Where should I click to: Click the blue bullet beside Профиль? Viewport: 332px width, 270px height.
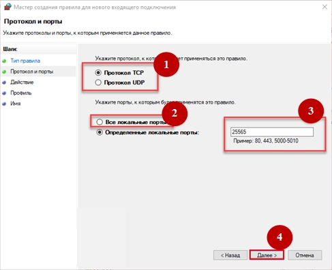4,93
